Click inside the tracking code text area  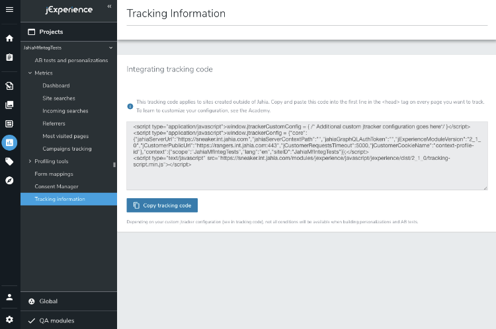tap(307, 156)
